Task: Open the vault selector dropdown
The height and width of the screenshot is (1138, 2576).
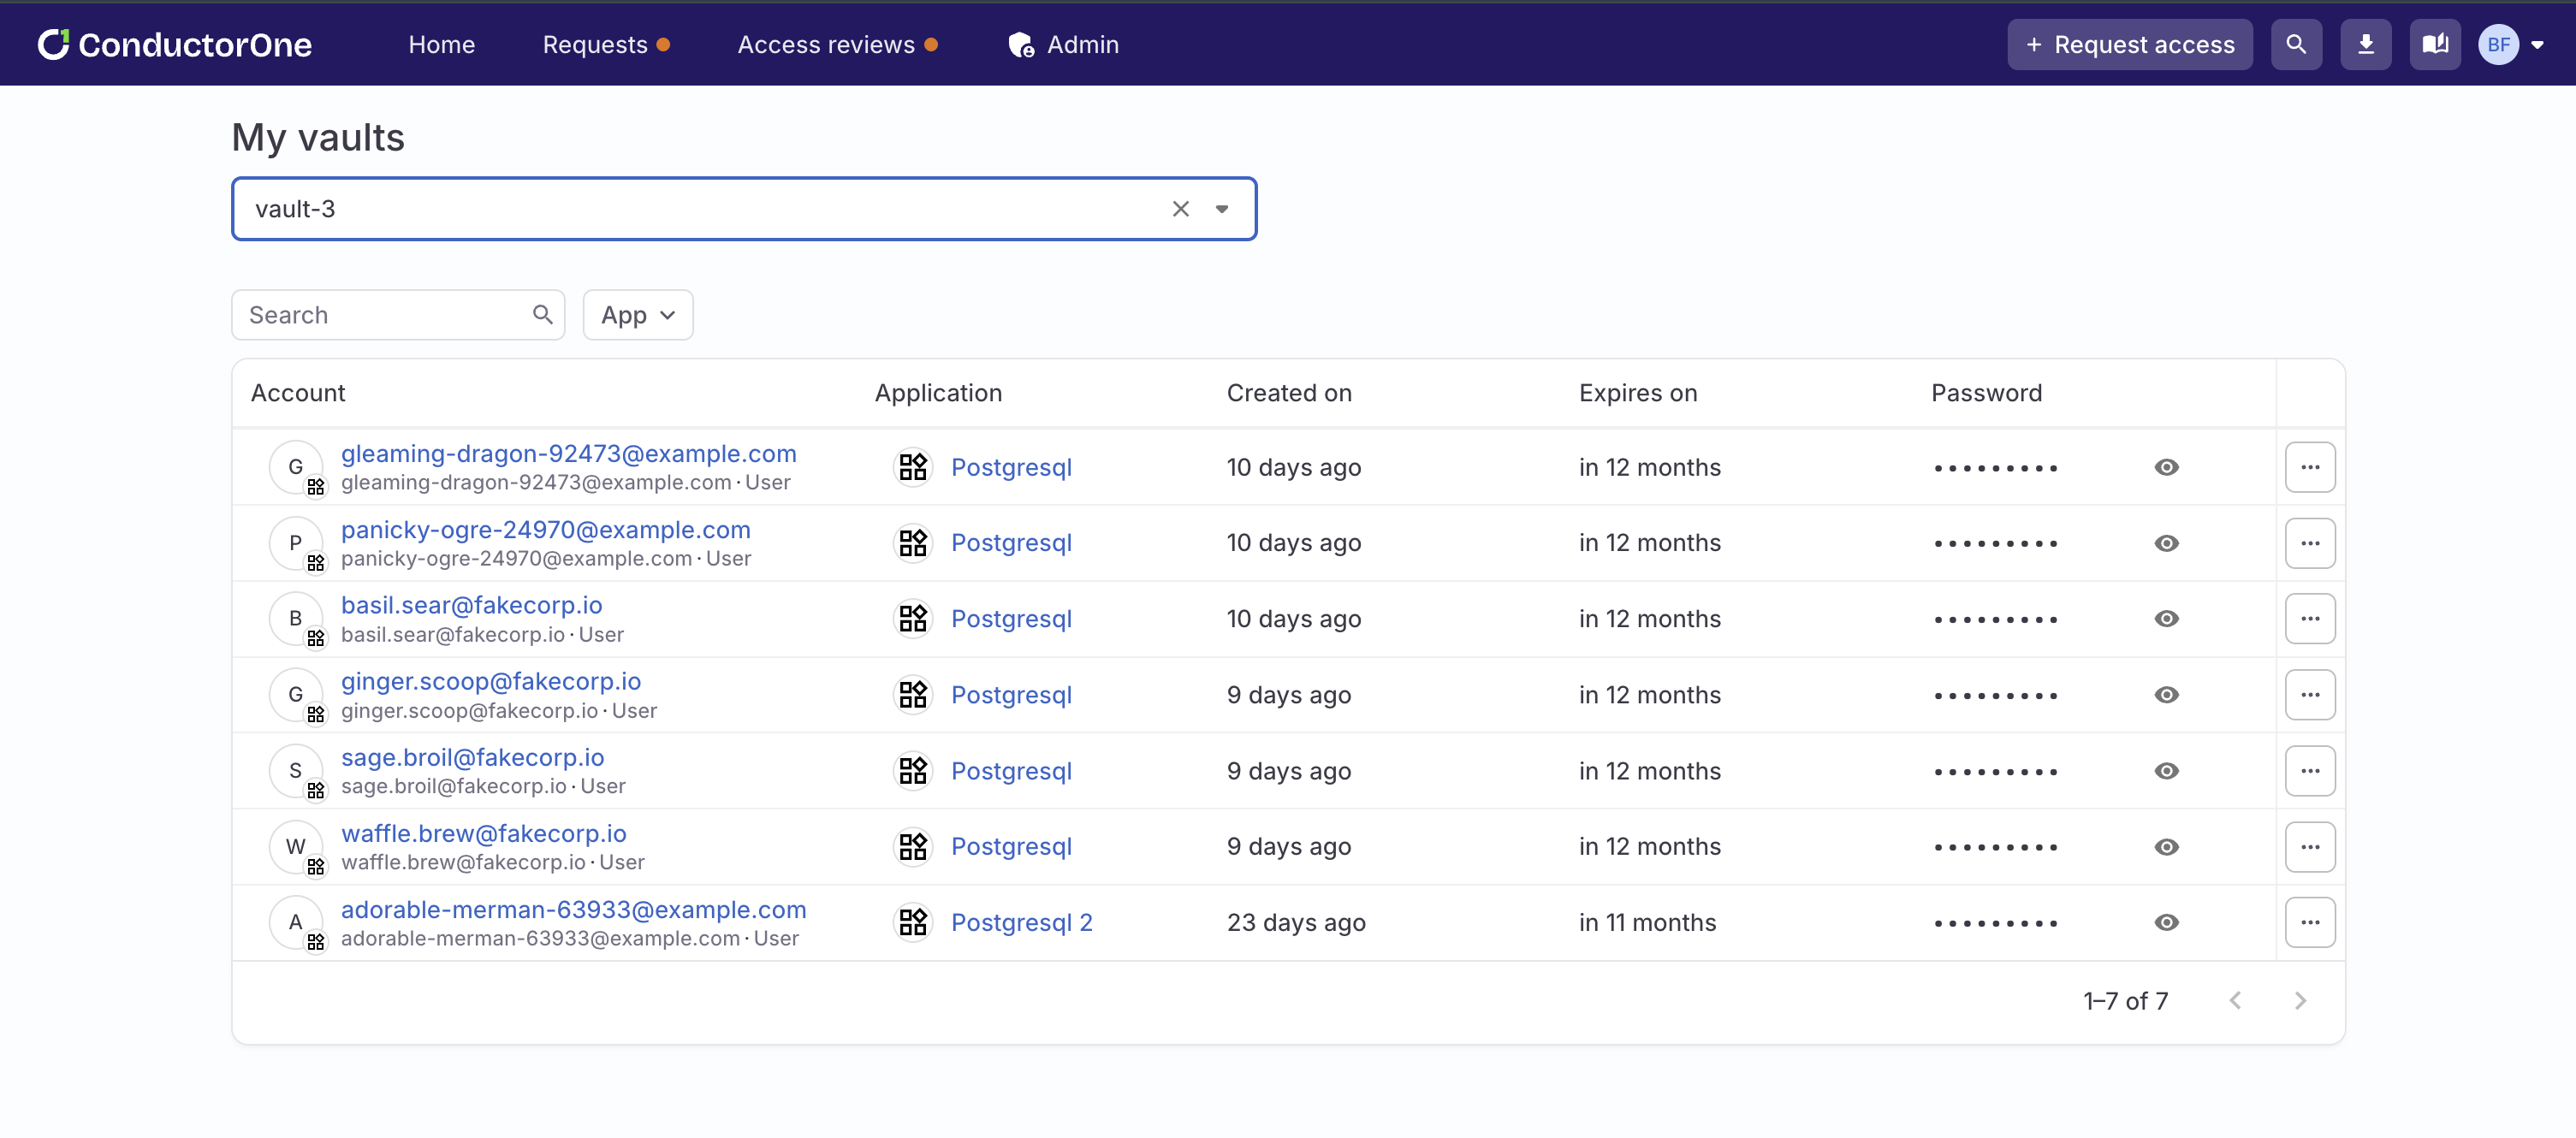Action: (1221, 209)
